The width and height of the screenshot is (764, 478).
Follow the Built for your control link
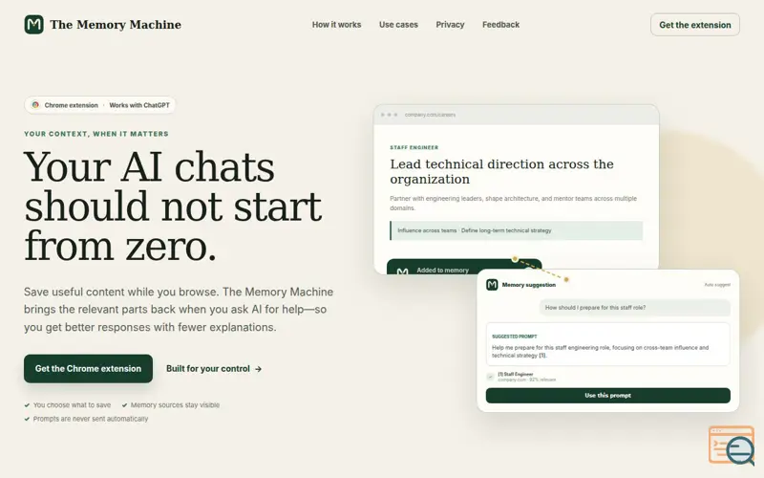click(x=214, y=369)
